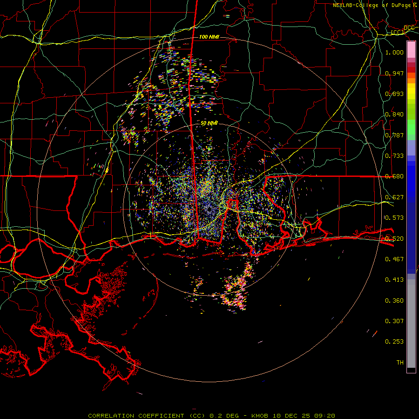Viewport: 419px width, 419px height.
Task: Pick the periwinkle segment of the color bar
Action: [411, 148]
